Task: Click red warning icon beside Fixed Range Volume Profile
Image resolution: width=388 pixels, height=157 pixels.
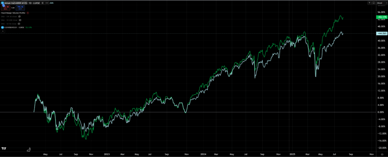Action: coord(28,13)
